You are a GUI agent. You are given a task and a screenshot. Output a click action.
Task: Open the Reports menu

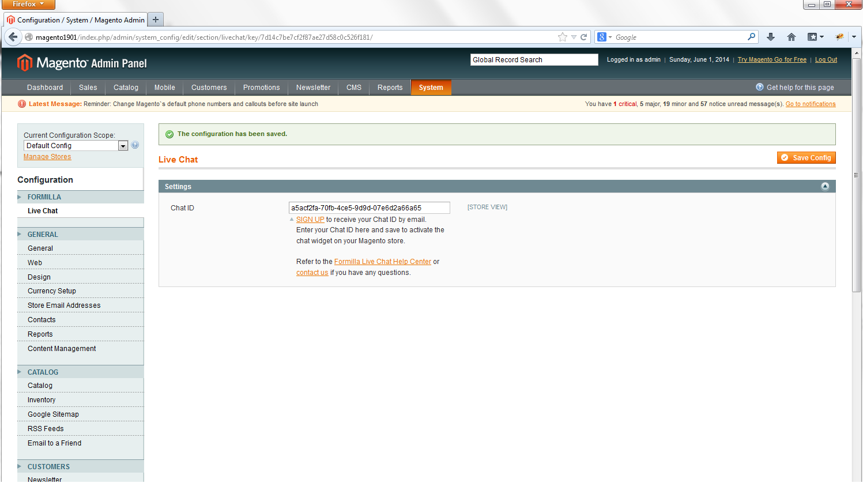tap(390, 88)
